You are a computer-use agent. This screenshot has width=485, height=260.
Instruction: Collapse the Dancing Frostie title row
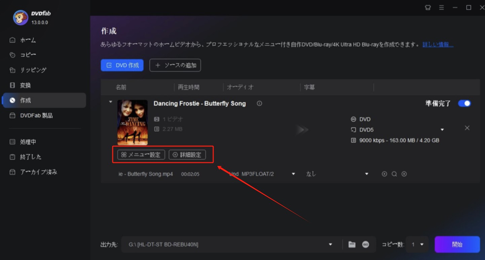coord(111,102)
